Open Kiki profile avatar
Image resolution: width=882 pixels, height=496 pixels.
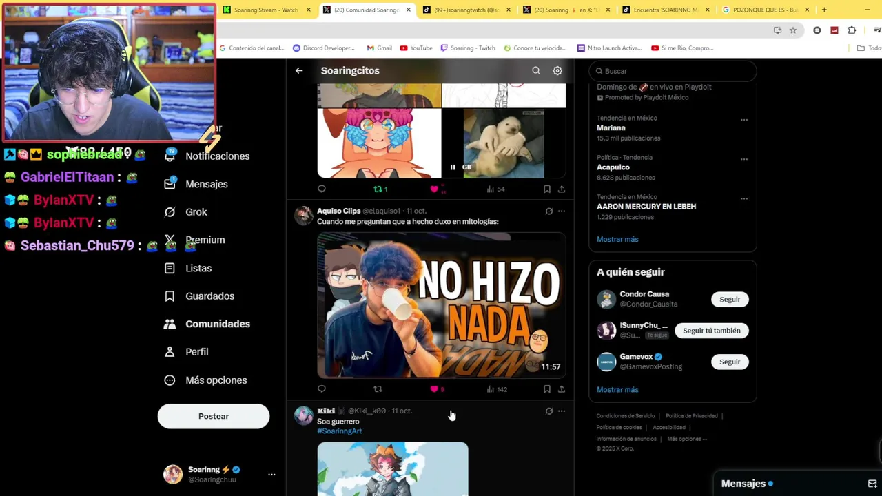pos(304,415)
